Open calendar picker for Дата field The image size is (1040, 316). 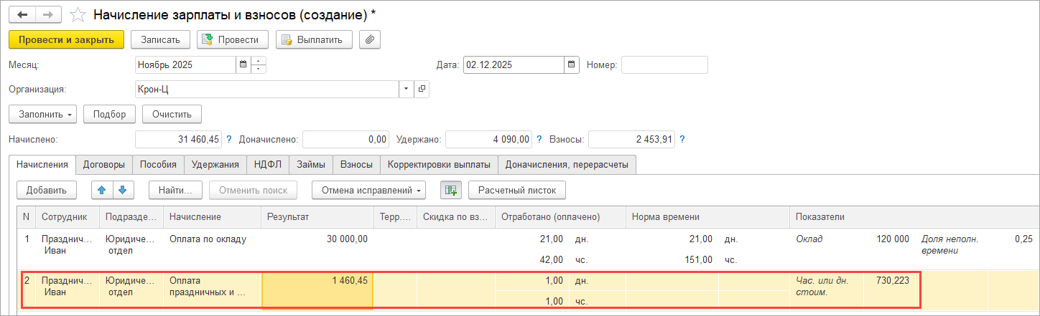[572, 64]
